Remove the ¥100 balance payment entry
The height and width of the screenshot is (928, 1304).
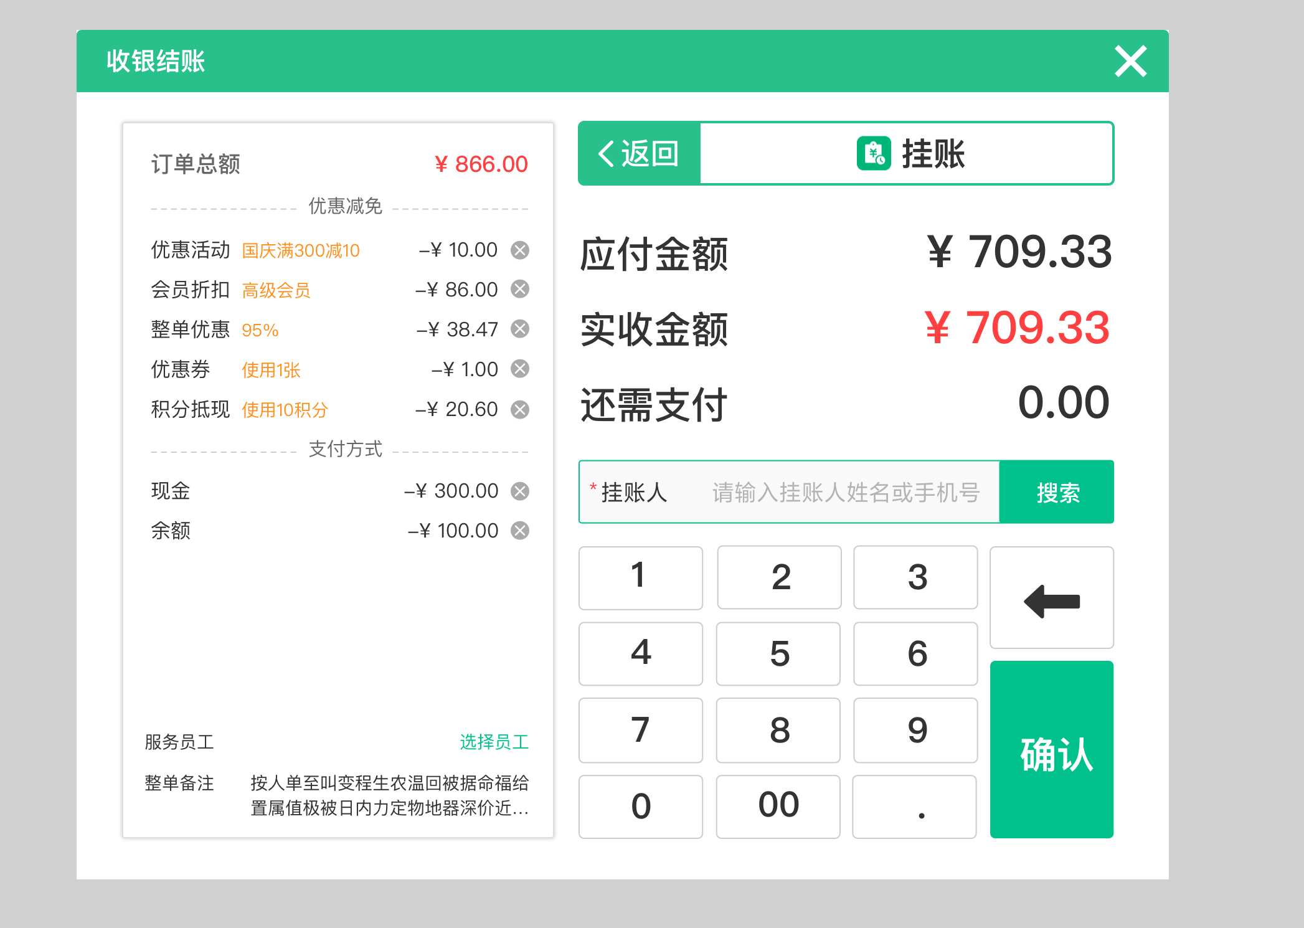[x=521, y=531]
